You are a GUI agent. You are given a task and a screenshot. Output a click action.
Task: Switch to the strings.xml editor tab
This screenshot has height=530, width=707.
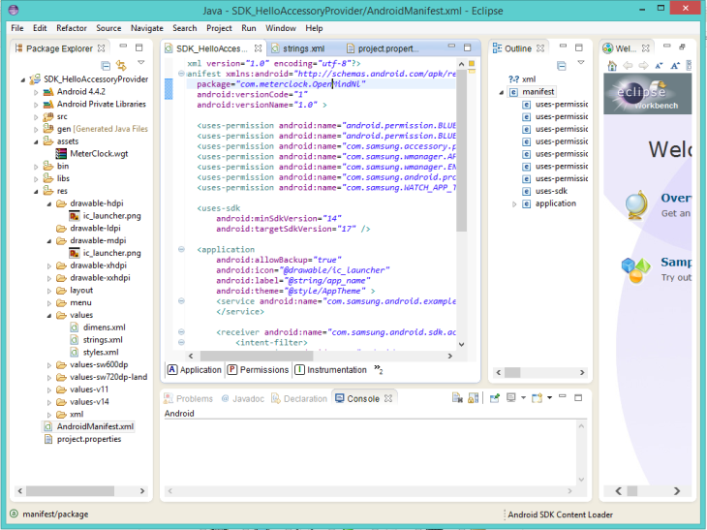[x=303, y=47]
